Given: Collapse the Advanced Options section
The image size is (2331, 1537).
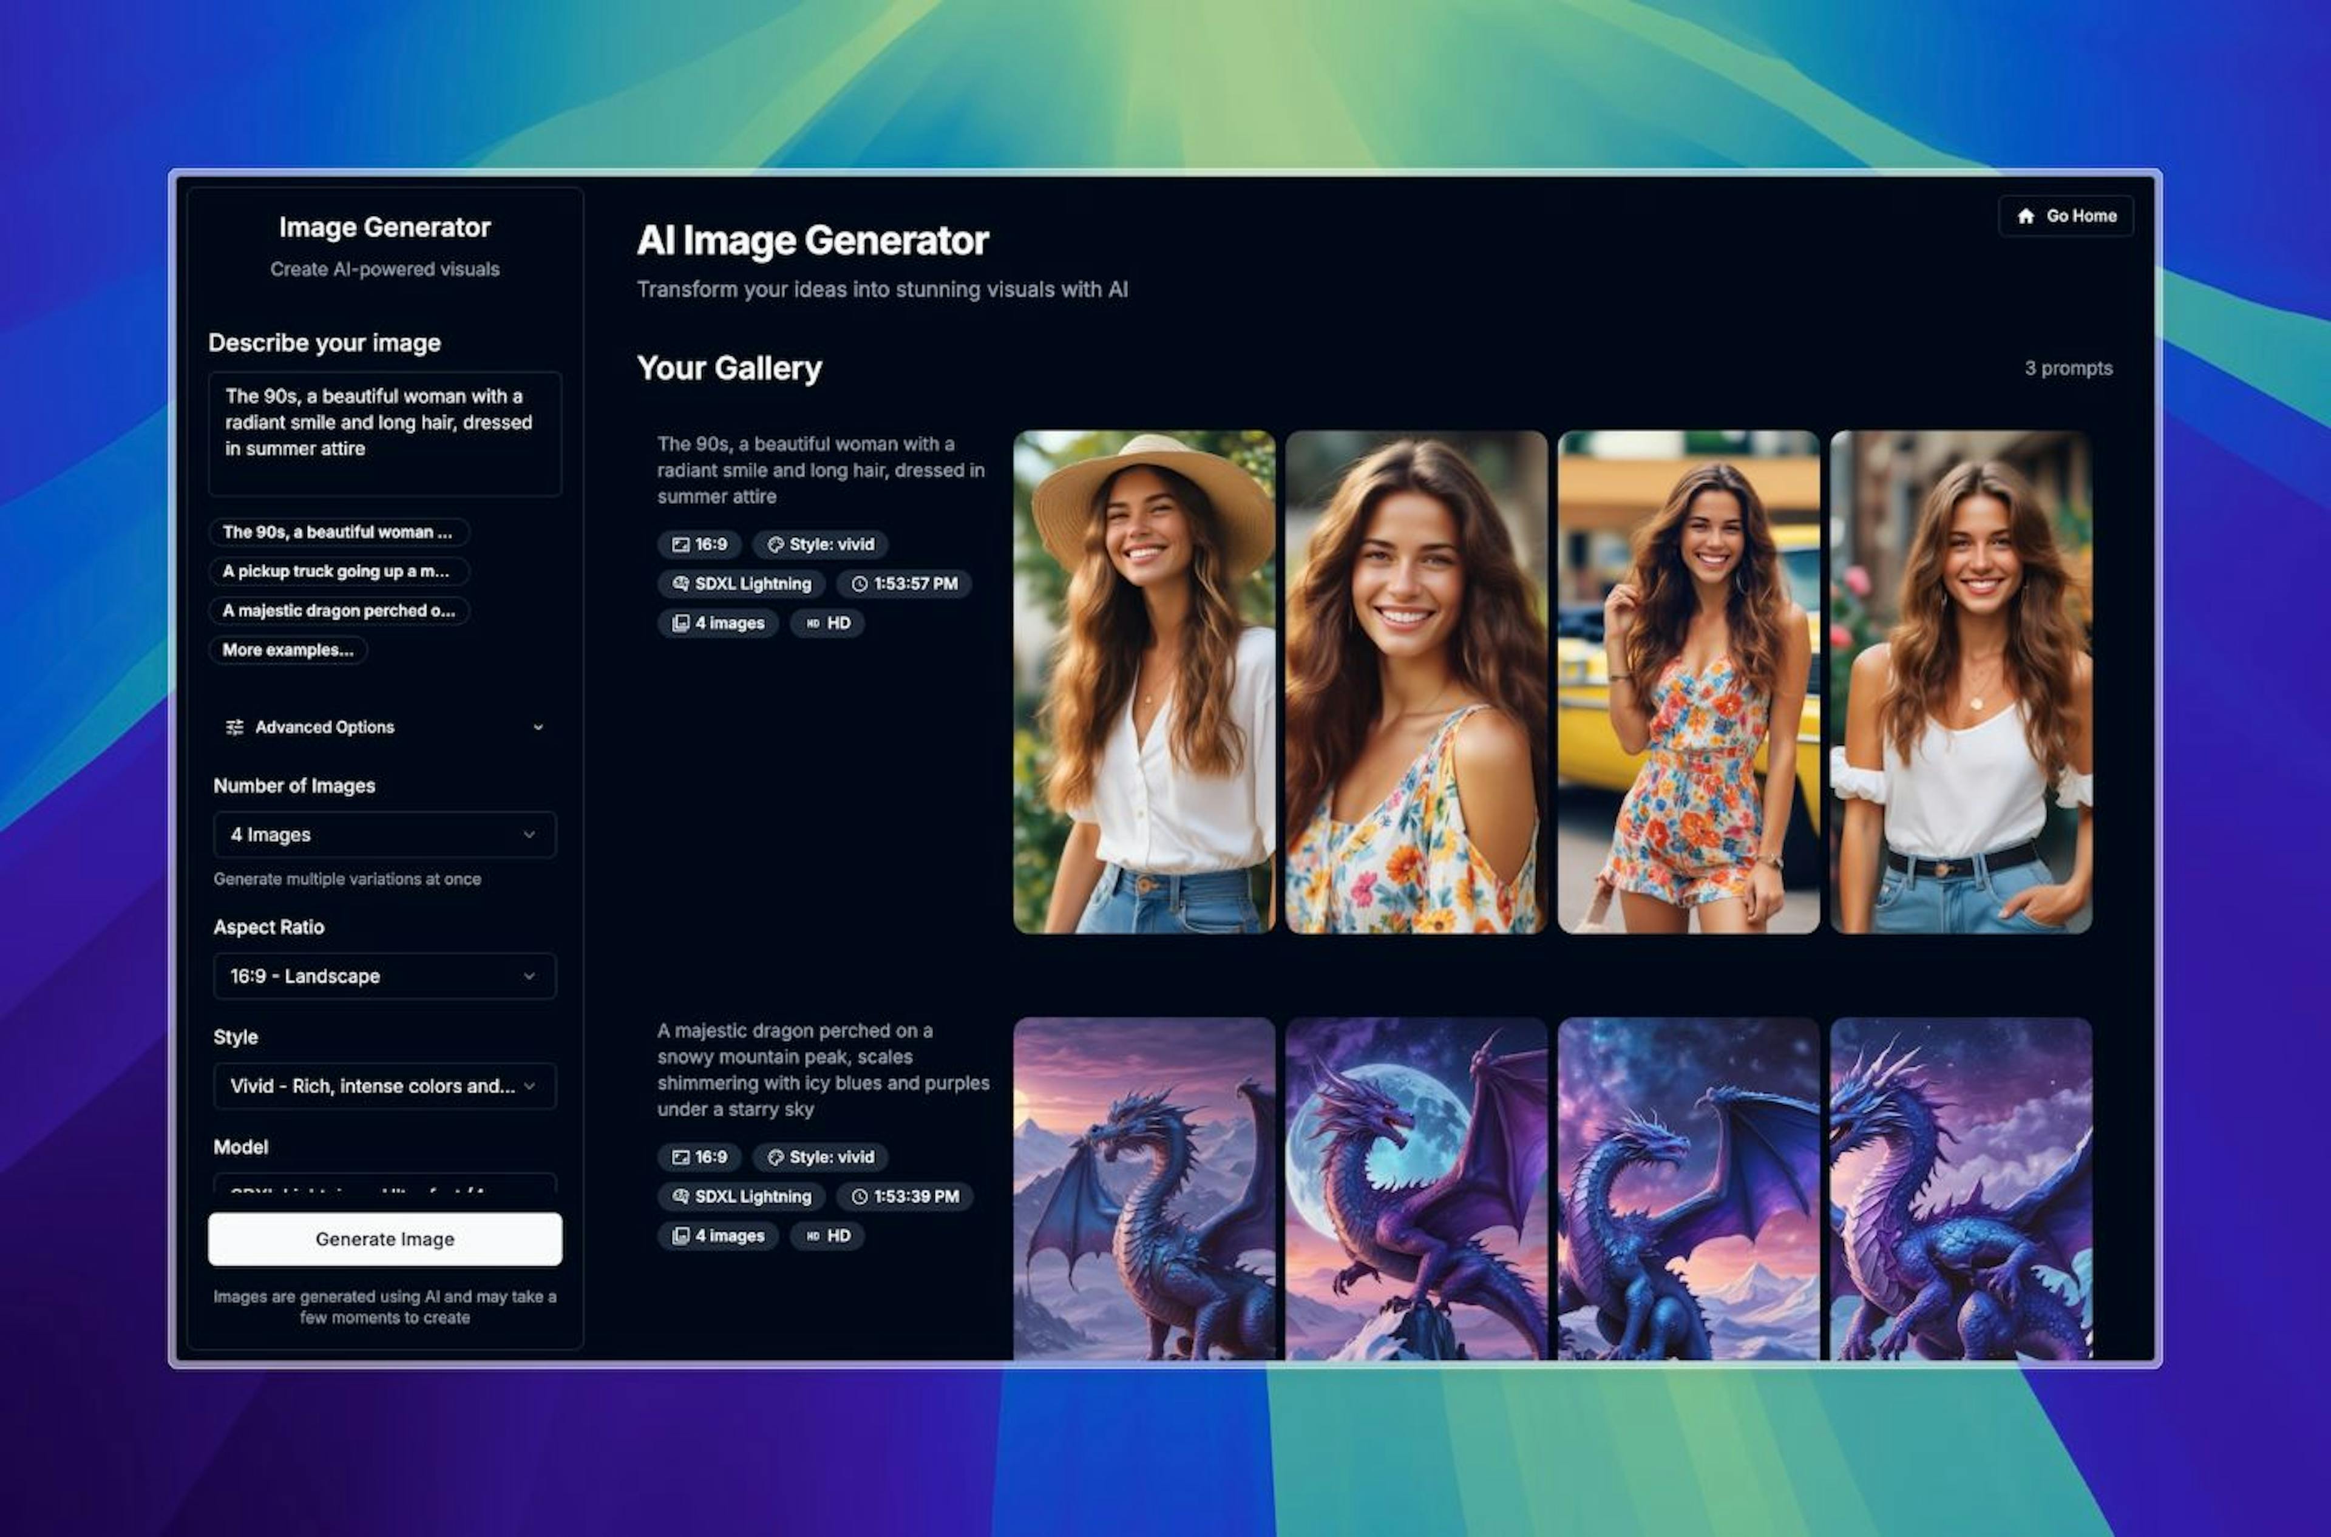Looking at the screenshot, I should coord(537,727).
